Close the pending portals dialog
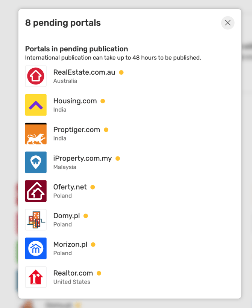Image resolution: width=252 pixels, height=308 pixels. [x=228, y=23]
